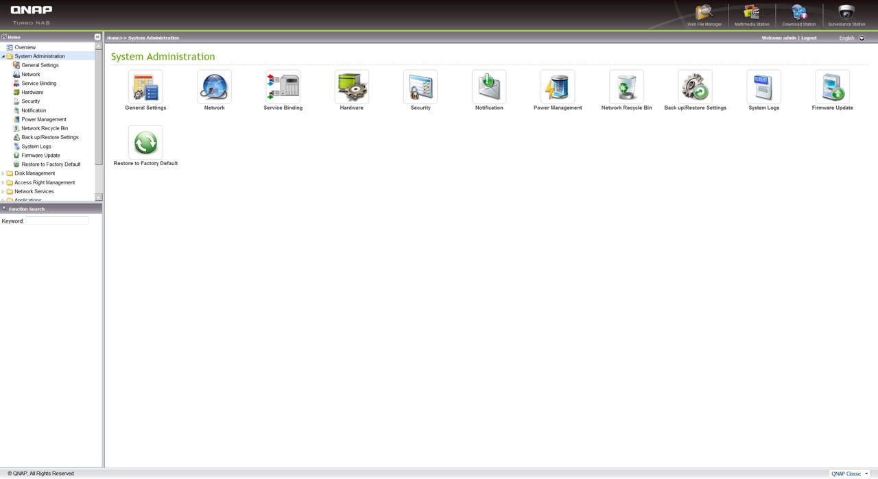Select System Logs in the sidebar tree
The image size is (878, 479).
coord(36,146)
